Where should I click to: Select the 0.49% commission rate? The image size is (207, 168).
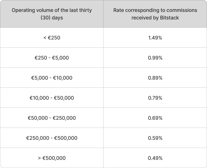point(155,158)
